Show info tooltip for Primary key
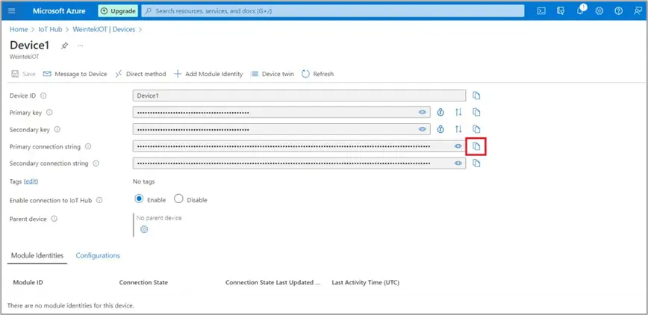Screen dimensions: 648x315 click(x=49, y=113)
